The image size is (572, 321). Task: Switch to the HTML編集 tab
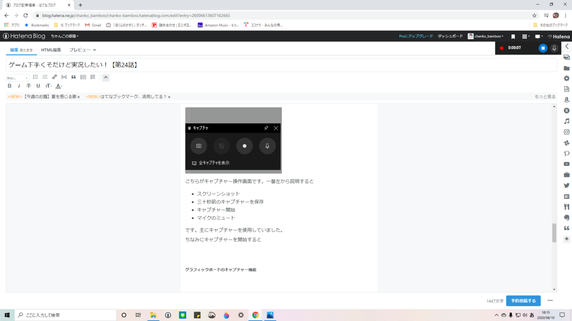tap(51, 50)
